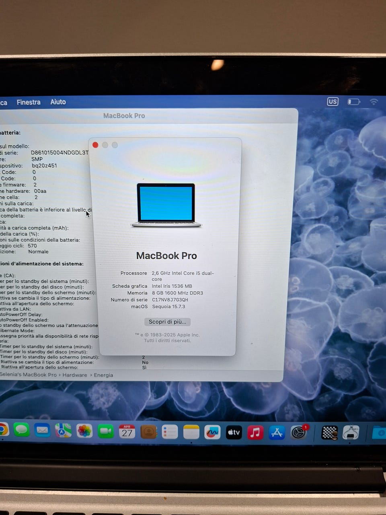The width and height of the screenshot is (386, 515).
Task: Click Selenia's MacBook Pro path item
Action: pos(28,375)
